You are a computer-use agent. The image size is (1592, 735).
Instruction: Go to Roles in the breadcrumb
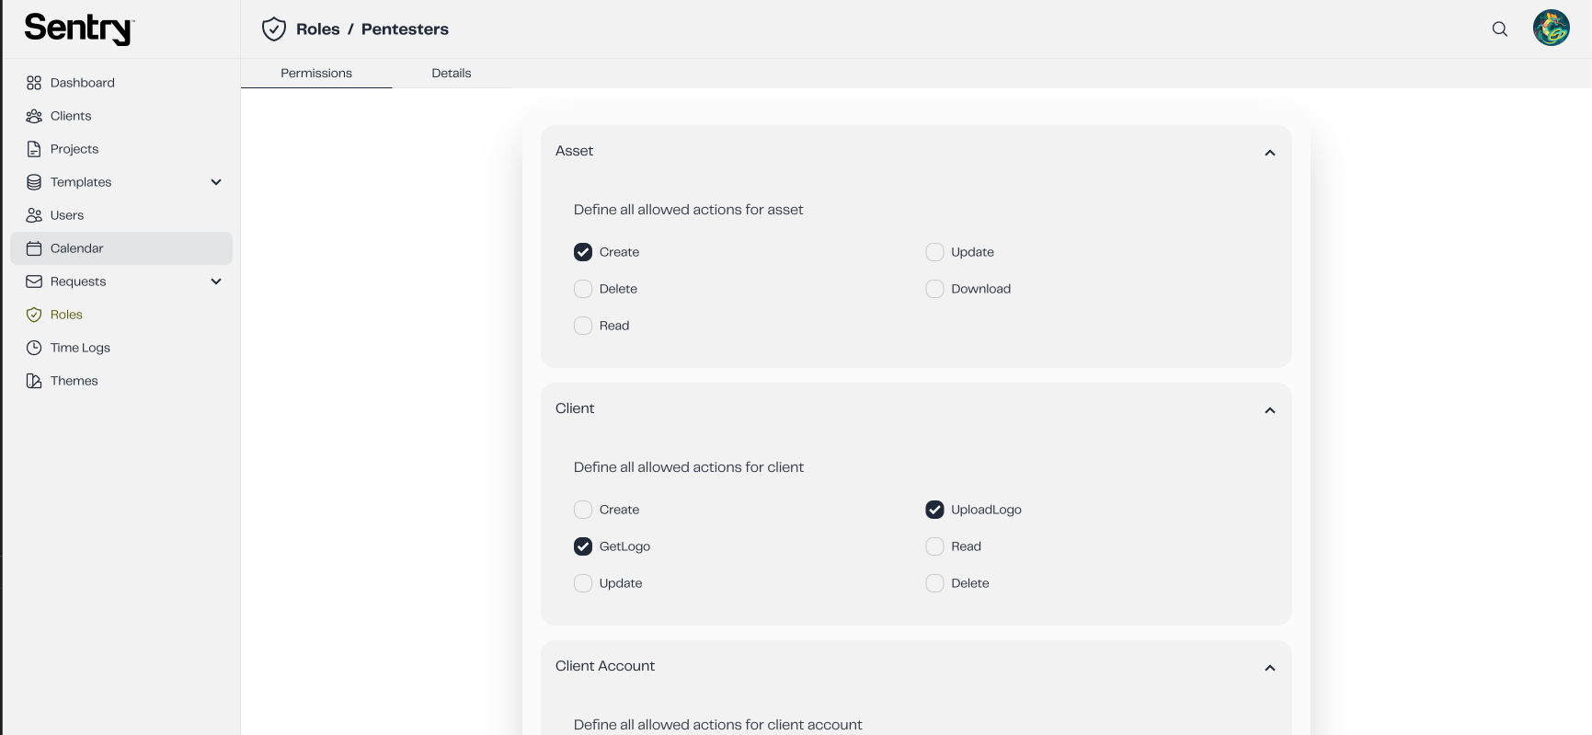tap(318, 29)
